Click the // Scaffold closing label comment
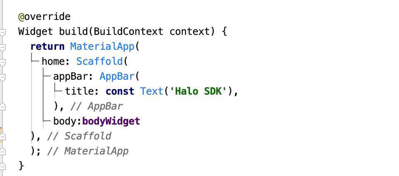 (x=79, y=136)
